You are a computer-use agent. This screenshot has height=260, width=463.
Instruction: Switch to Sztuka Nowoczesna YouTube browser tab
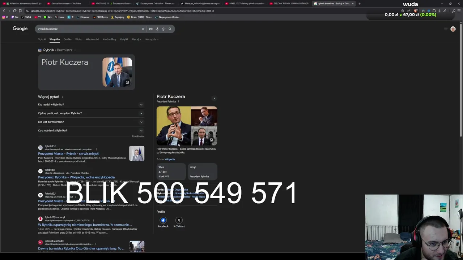click(x=66, y=4)
